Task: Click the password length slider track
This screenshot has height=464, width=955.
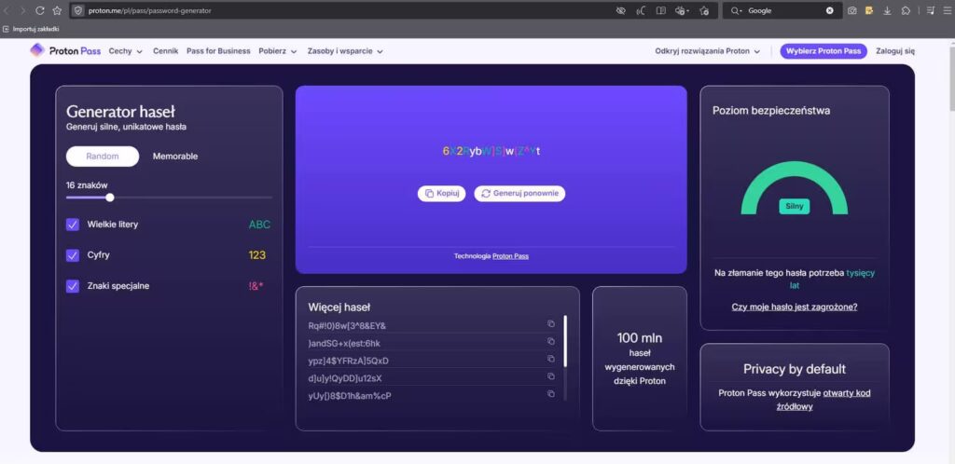Action: point(170,197)
